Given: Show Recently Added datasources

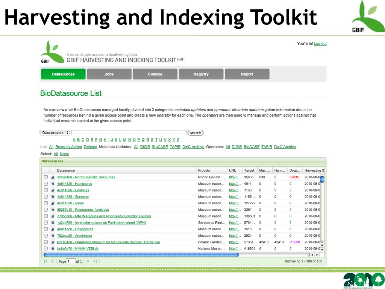Looking at the screenshot, I should (68, 147).
